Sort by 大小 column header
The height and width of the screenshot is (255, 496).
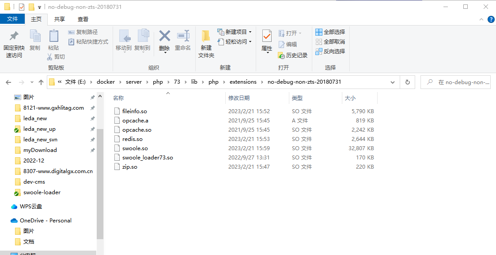pyautogui.click(x=350, y=98)
